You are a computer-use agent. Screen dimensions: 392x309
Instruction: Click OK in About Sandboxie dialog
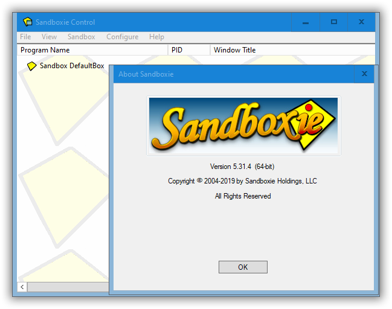tap(243, 267)
